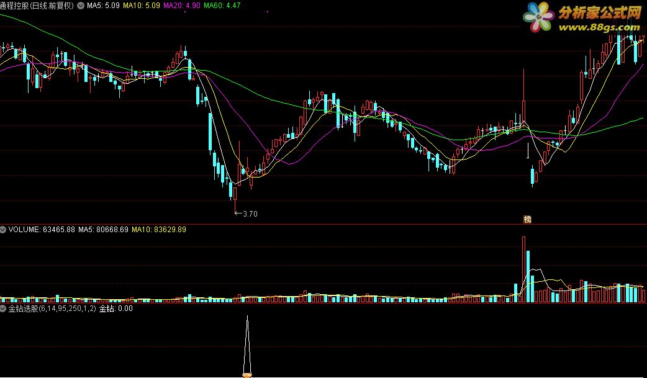Open dropdown arrow beside 通程控股 chart title
This screenshot has height=378, width=647.
coord(81,6)
